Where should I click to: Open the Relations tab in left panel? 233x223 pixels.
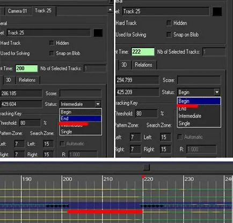[x=27, y=80]
